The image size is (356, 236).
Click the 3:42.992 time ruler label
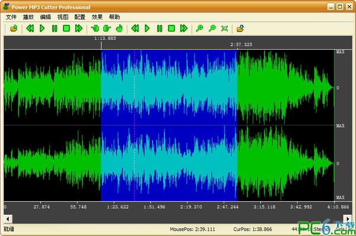[301, 207]
